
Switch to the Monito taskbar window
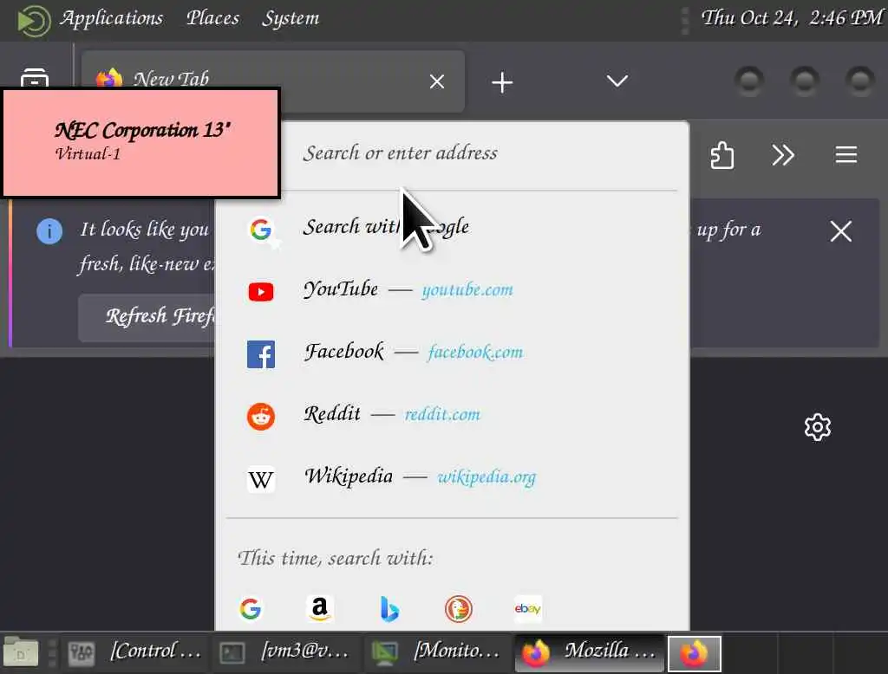438,652
